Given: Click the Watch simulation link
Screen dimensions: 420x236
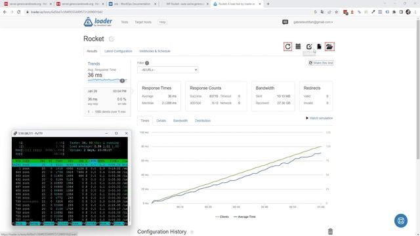Looking at the screenshot, I should click(x=320, y=118).
